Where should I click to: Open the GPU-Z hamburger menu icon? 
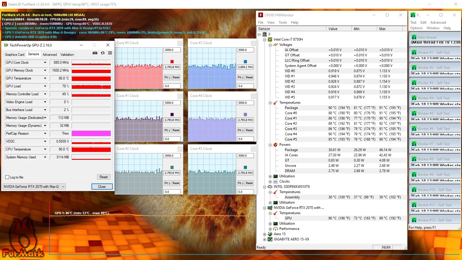[110, 53]
